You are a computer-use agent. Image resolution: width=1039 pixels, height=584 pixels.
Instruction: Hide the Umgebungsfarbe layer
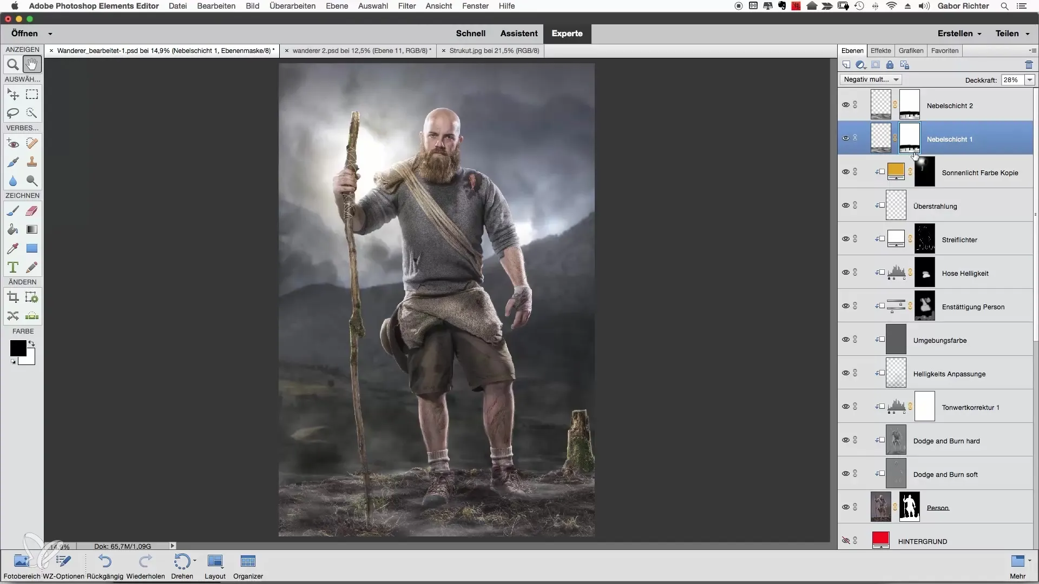click(845, 340)
